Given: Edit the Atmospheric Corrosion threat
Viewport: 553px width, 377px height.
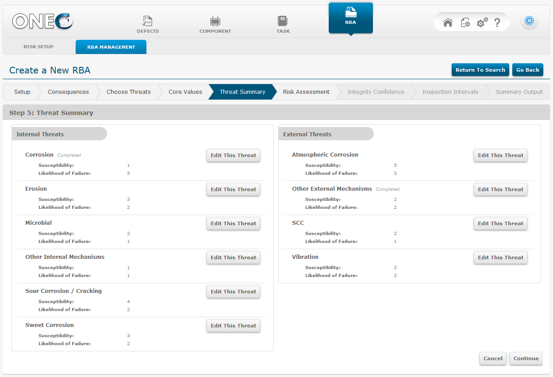Looking at the screenshot, I should click(500, 155).
